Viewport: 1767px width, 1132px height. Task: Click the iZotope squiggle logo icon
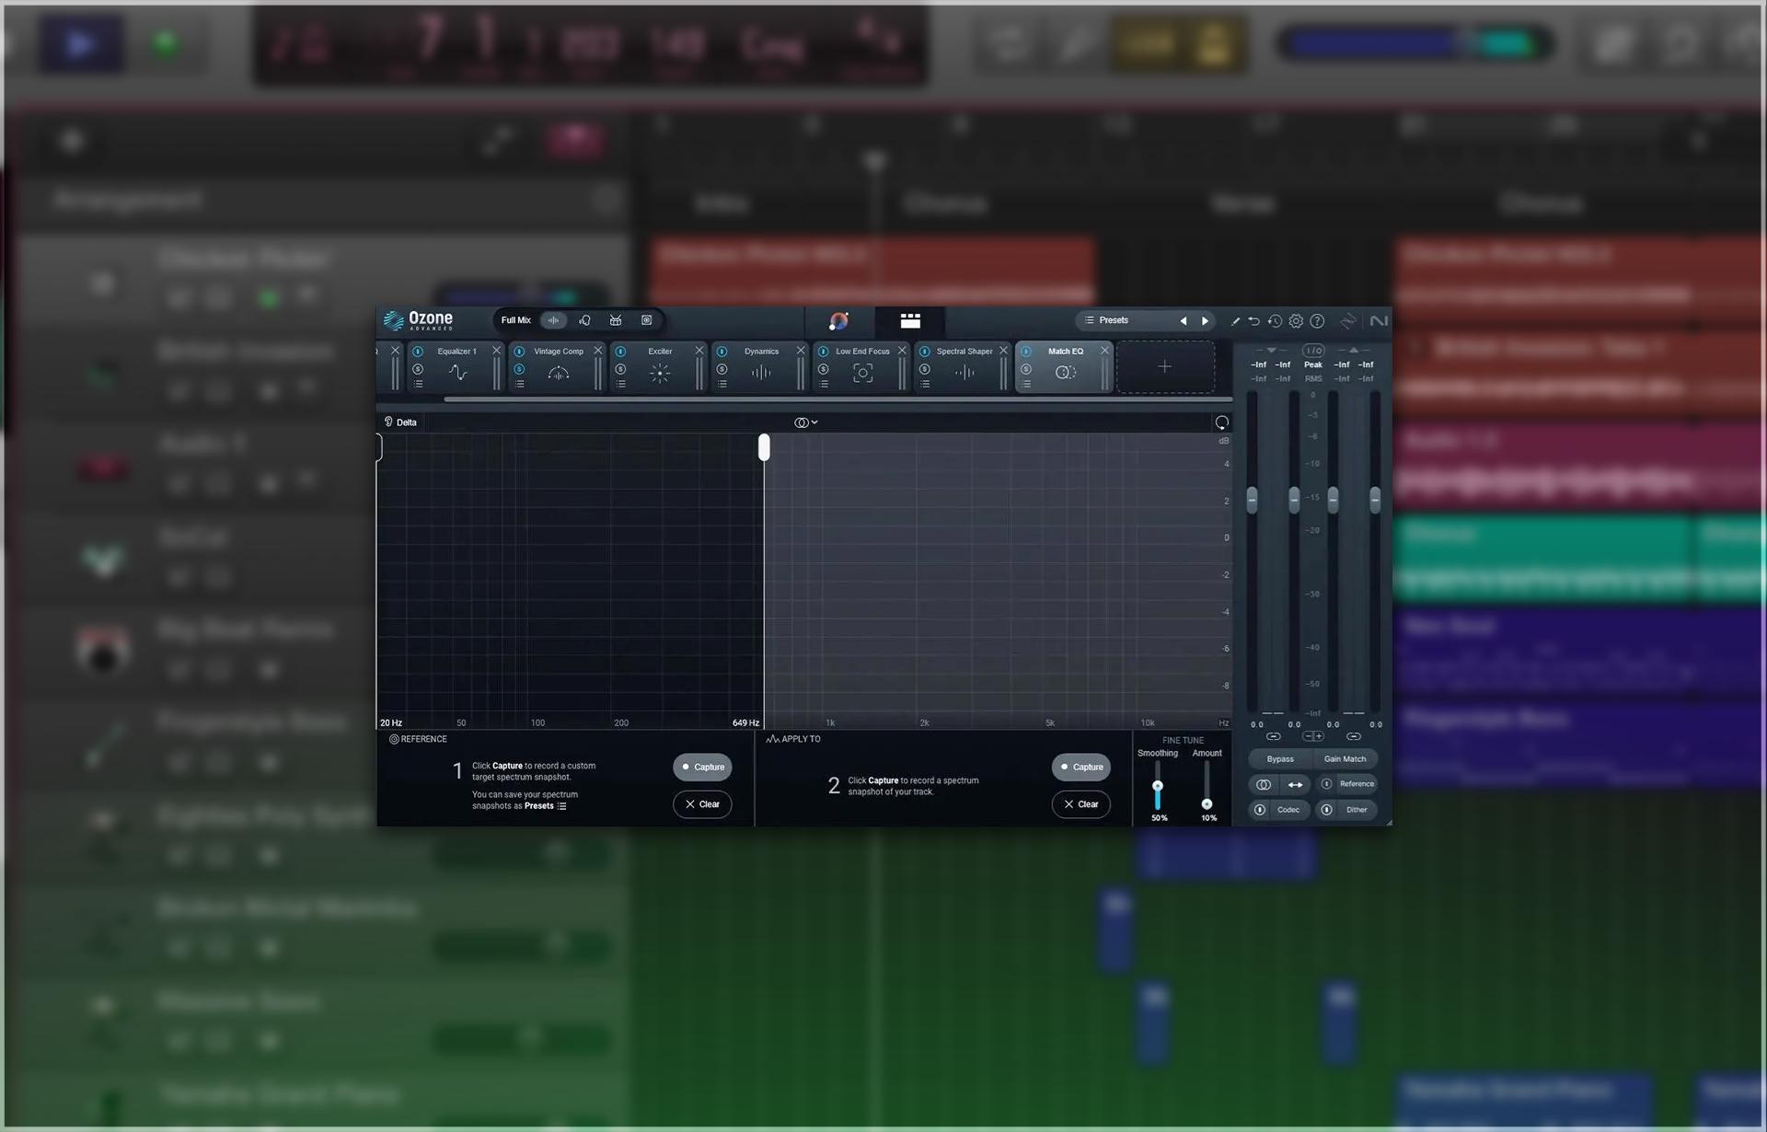pyautogui.click(x=1348, y=321)
